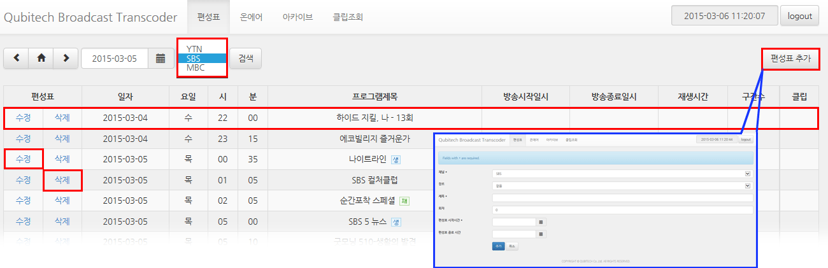
Task: Click program title 순간포착 스페셜
Action: (368, 201)
